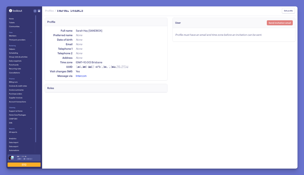Open Supplier invoices

point(16,98)
